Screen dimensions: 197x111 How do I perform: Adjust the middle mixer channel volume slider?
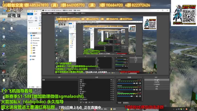[126, 90]
